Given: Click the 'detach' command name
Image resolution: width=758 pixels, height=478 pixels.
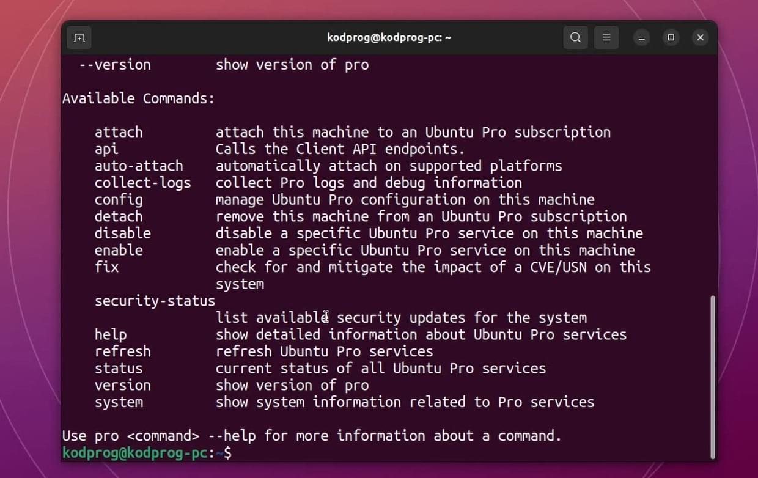Looking at the screenshot, I should [x=119, y=216].
